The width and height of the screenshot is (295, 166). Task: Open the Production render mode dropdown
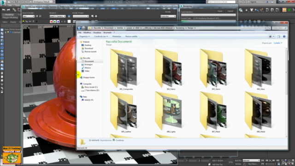tap(168, 17)
